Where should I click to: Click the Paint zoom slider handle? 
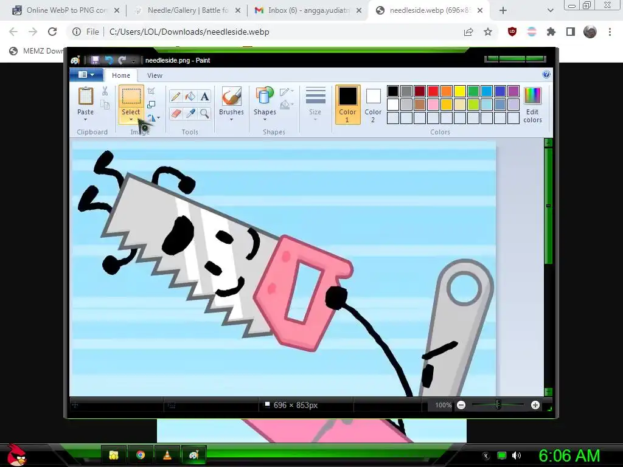498,405
